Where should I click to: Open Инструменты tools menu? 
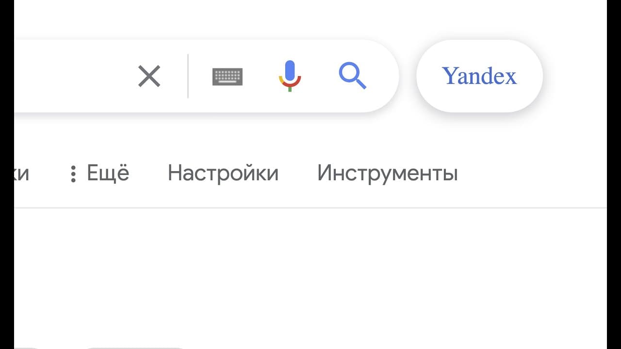tap(388, 174)
